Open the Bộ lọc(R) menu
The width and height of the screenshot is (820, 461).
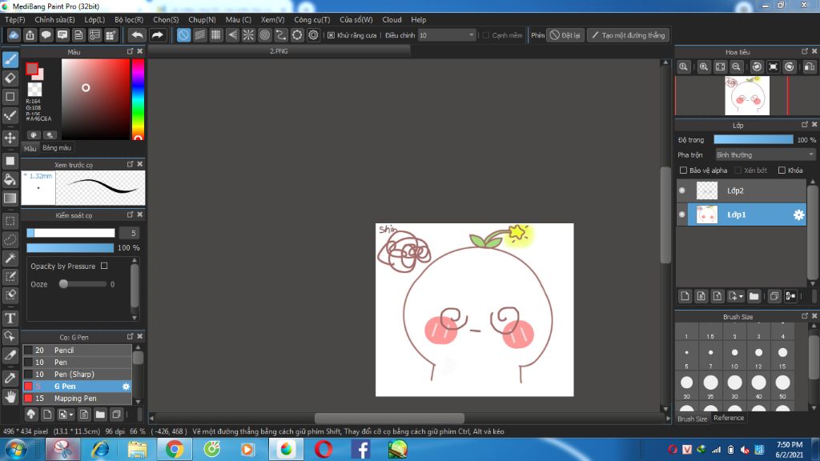point(129,19)
